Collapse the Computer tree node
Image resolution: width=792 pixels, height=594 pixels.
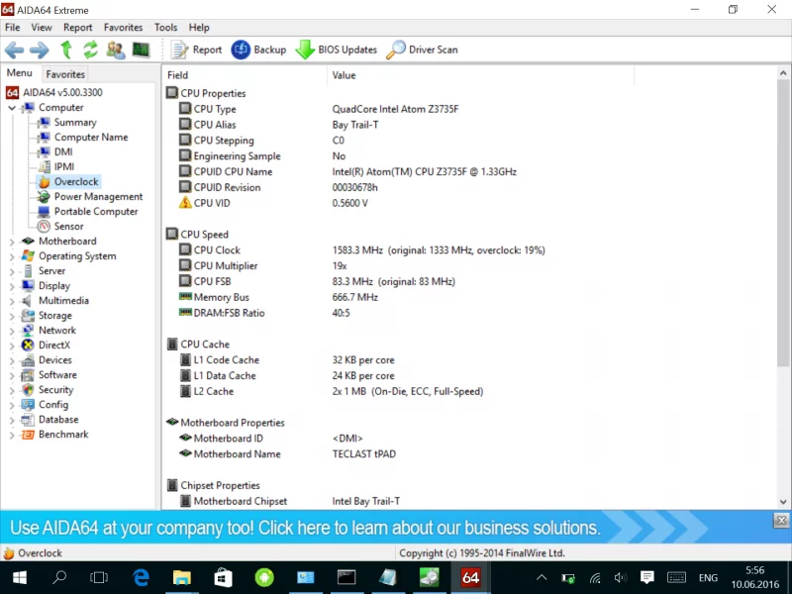point(12,108)
